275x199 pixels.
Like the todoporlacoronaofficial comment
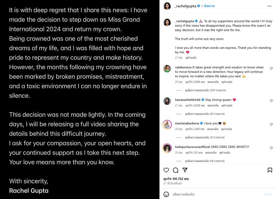coord(271,147)
